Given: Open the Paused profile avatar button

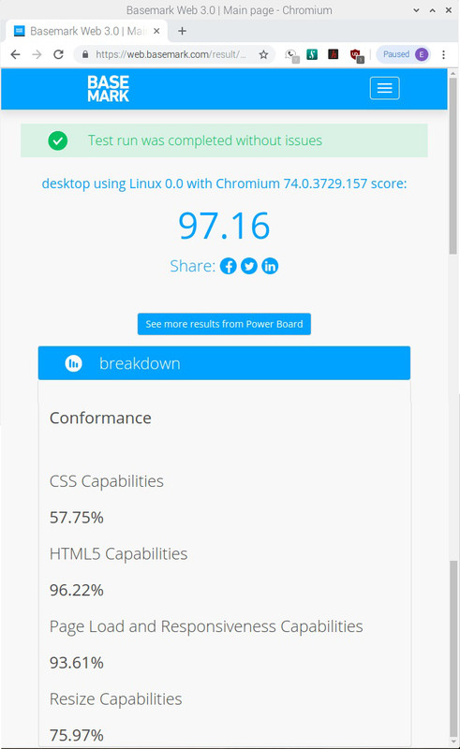Looking at the screenshot, I should (x=404, y=54).
